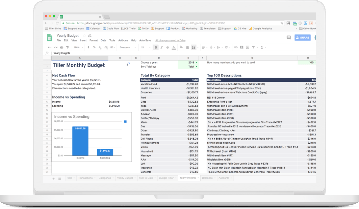The image size is (359, 209).
Task: Open the Auto Save menu
Action: coord(145,40)
